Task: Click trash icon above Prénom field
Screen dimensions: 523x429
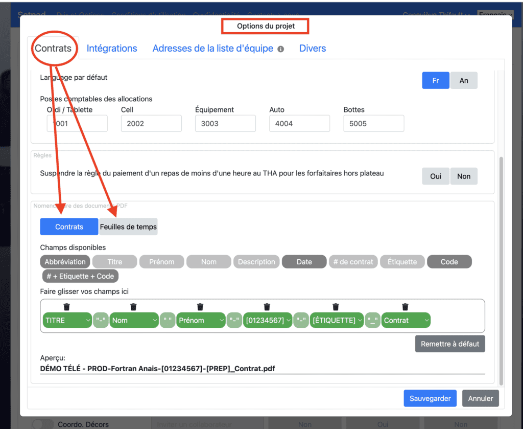Action: pyautogui.click(x=200, y=307)
